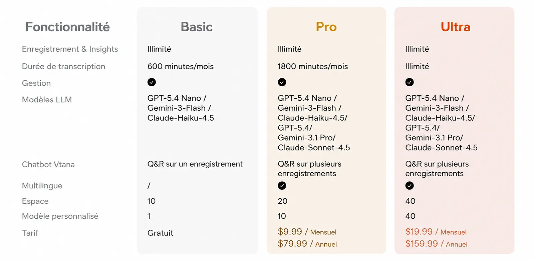Screen dimensions: 534x260
Task: Click Q&R sur un enregistrement text
Action: (195, 164)
